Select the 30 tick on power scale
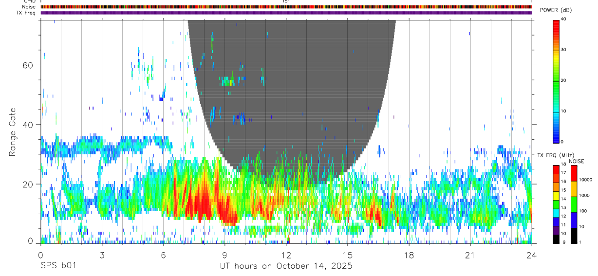Viewport: 598px width, 276px height. [x=564, y=50]
